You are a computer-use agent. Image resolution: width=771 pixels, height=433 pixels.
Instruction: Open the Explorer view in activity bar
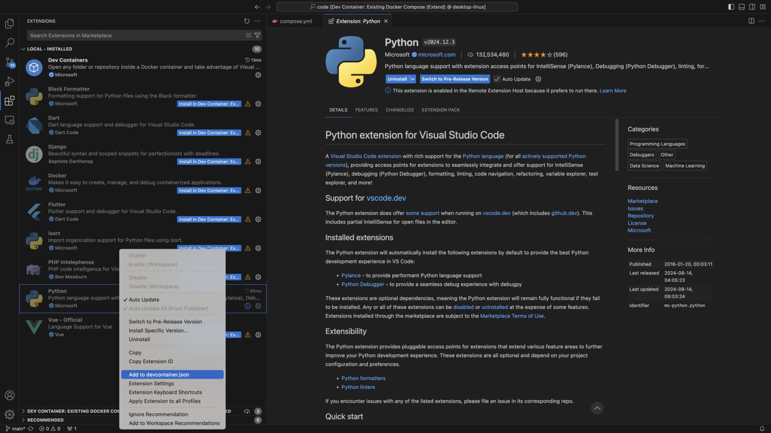pos(10,24)
